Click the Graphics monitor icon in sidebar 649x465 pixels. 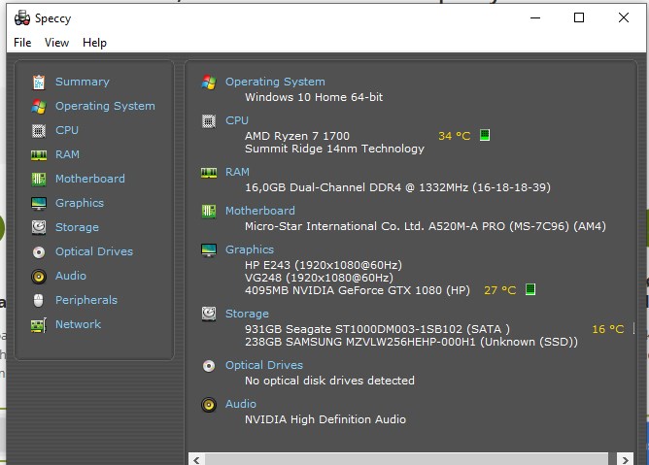coord(39,204)
